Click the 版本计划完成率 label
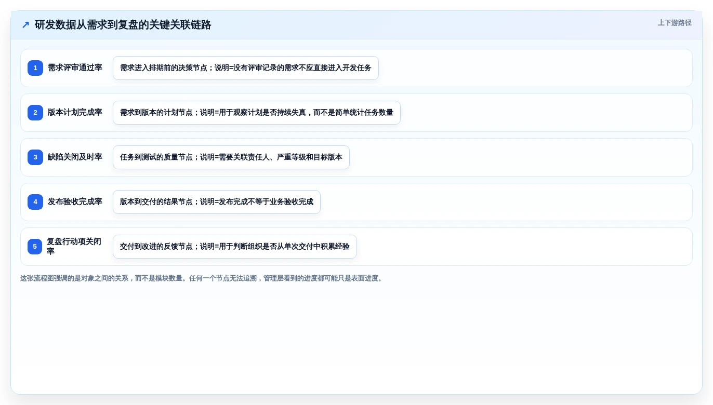The image size is (713, 405). (75, 113)
